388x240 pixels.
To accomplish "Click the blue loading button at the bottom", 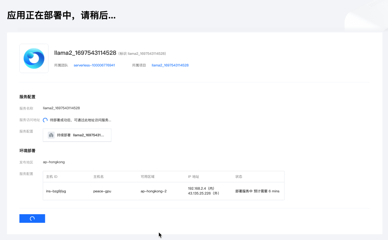I will [32, 219].
